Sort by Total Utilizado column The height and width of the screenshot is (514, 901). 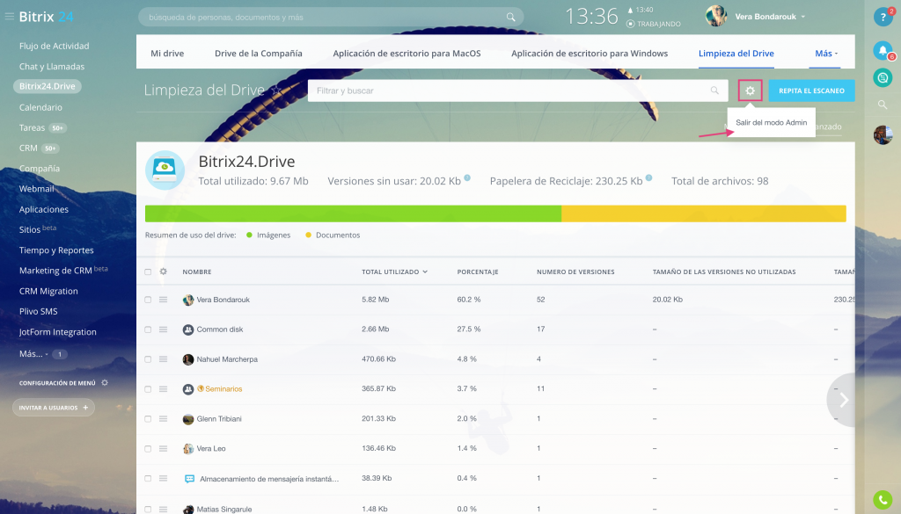394,271
